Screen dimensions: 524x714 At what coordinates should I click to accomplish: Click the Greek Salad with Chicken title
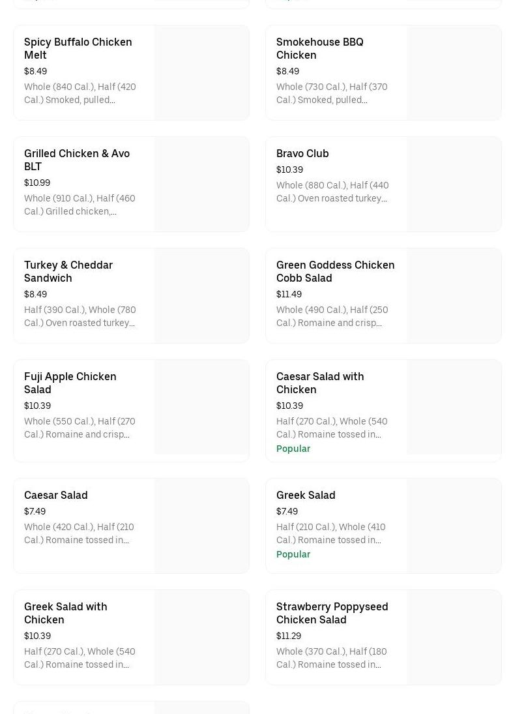(66, 613)
